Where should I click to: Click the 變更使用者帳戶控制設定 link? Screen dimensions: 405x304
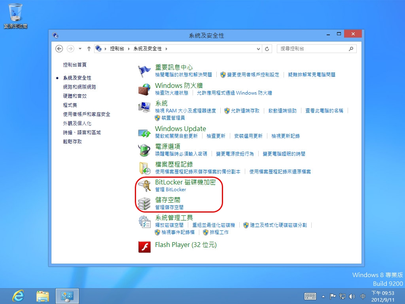click(253, 75)
